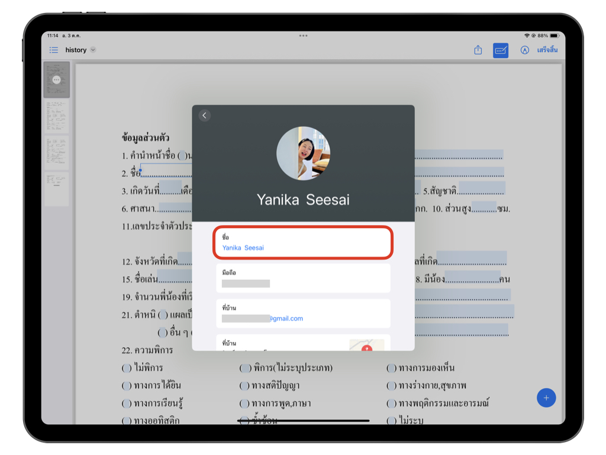The image size is (606, 455).
Task: Open the markup pen tool
Action: pos(524,50)
